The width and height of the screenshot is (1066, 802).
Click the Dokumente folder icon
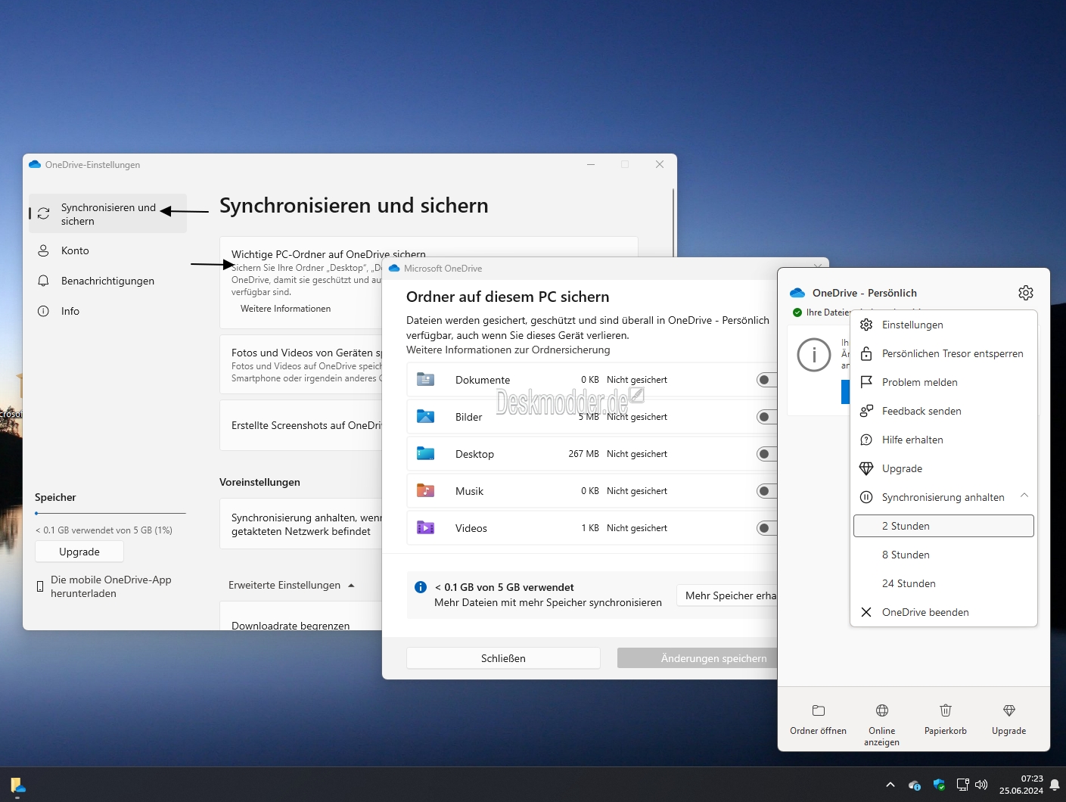pos(425,379)
